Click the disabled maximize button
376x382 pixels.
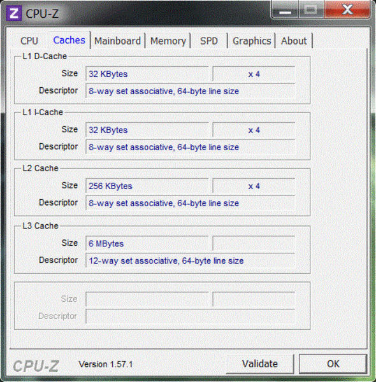311,10
